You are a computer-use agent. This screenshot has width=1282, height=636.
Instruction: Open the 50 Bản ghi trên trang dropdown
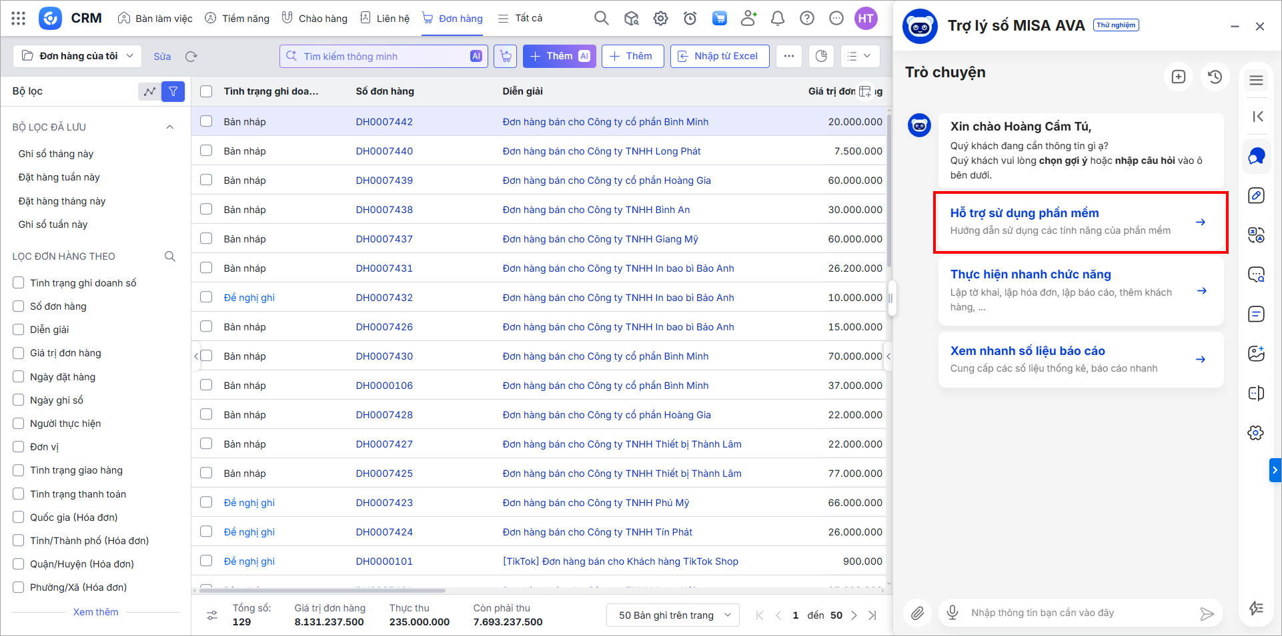tap(674, 615)
